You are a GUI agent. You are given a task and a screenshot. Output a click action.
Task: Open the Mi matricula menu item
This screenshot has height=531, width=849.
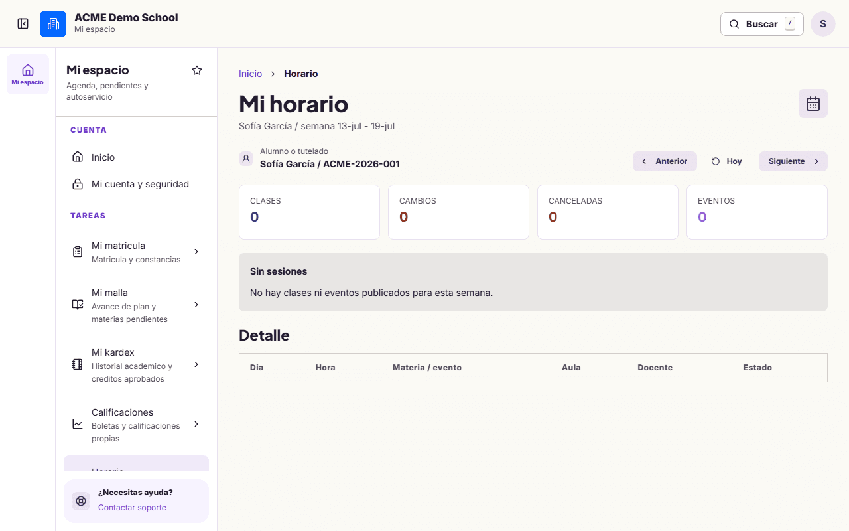click(x=136, y=252)
